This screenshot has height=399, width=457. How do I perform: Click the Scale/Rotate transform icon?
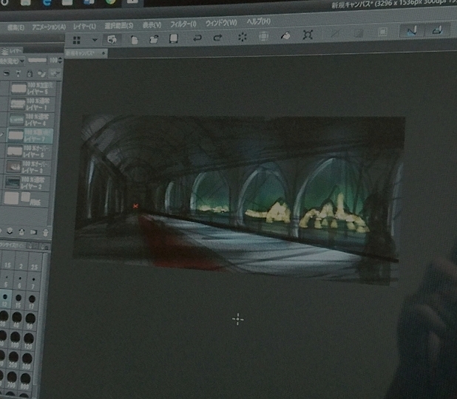308,35
